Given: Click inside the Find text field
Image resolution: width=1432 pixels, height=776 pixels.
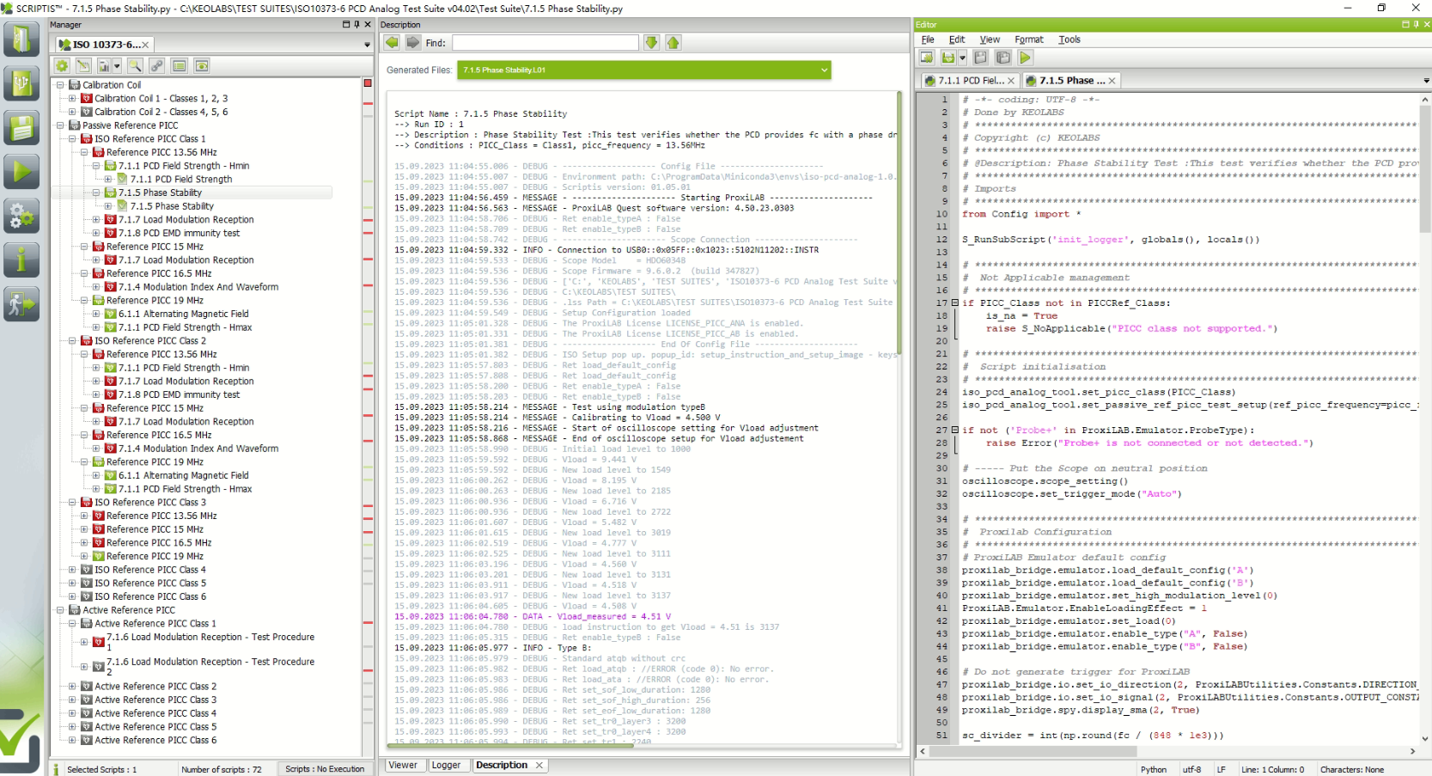Looking at the screenshot, I should click(x=545, y=43).
